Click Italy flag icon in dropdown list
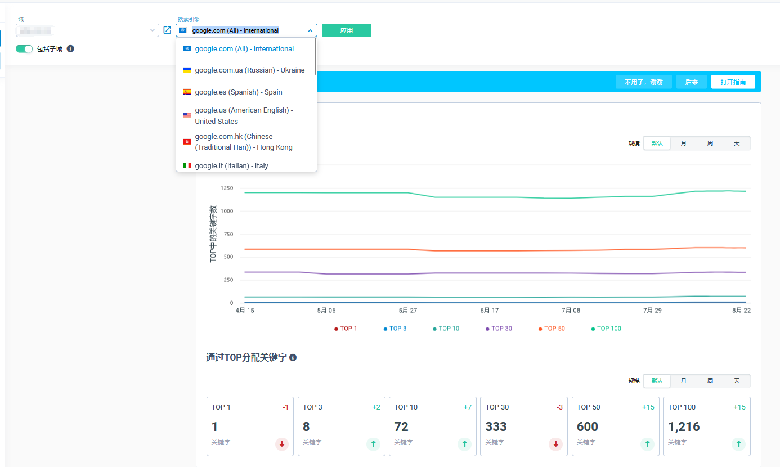 187,165
